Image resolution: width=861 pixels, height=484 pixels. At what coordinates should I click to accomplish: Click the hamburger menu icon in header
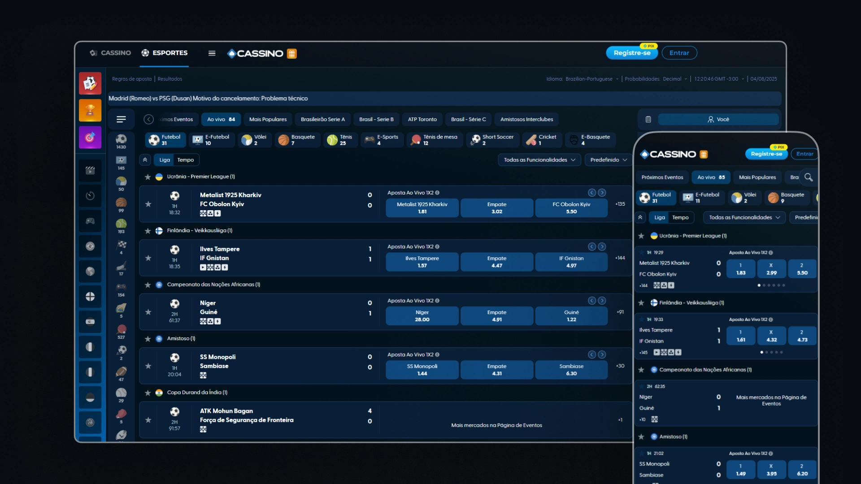[212, 53]
